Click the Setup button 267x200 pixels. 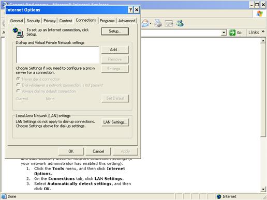pos(115,32)
